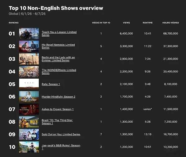186x157 pixels.
Task: Click the 3:48 runtime value
Action: tap(148, 84)
